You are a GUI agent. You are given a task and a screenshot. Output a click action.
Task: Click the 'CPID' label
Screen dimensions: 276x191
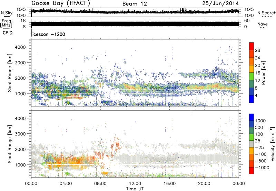point(8,33)
